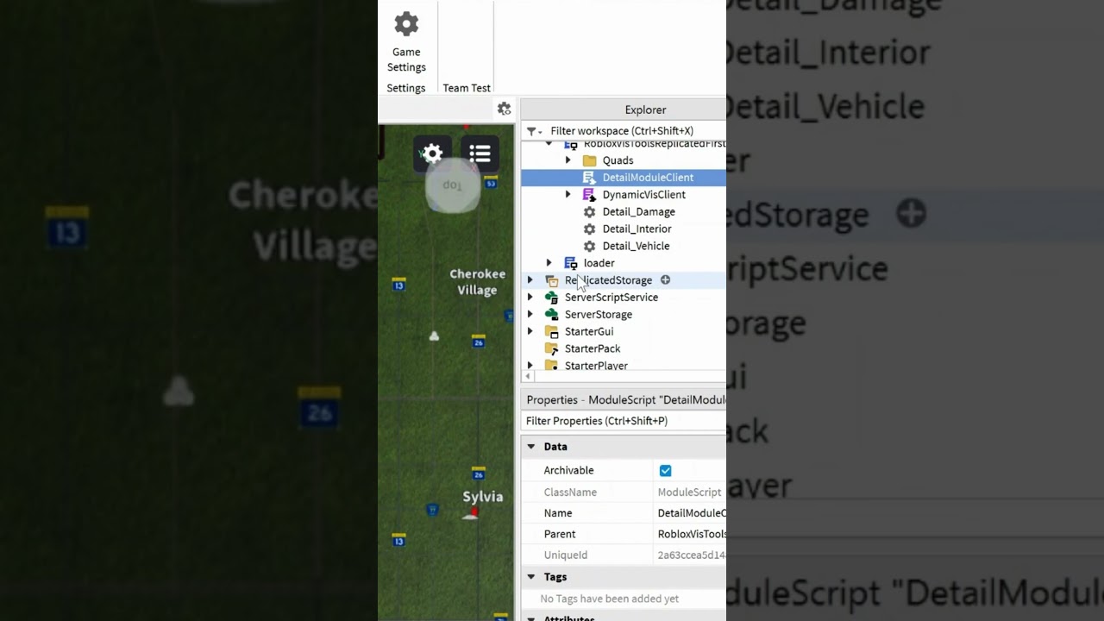Click the UniqueId property value
Image resolution: width=1104 pixels, height=621 pixels.
[690, 555]
